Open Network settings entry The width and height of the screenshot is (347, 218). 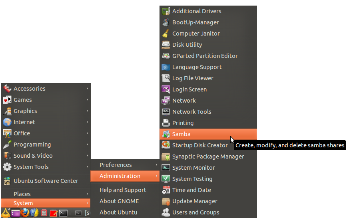[x=208, y=101]
